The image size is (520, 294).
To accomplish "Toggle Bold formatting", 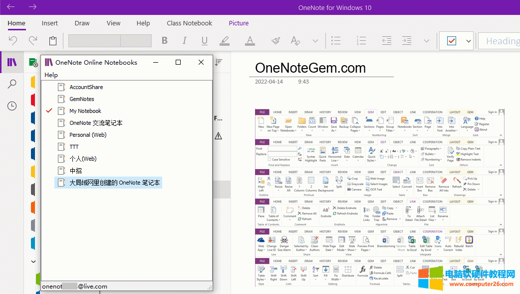I will [164, 41].
